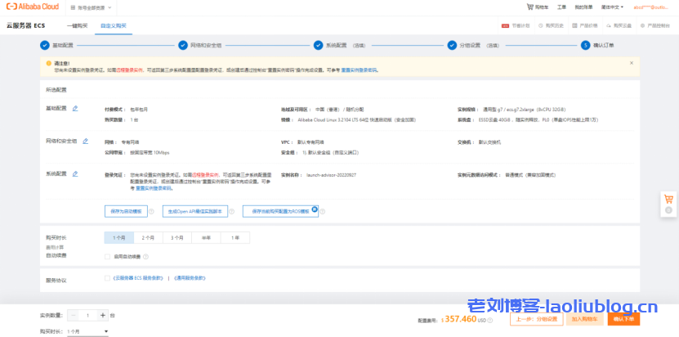
Task: Click the floating orange cart icon on right edge
Action: [x=669, y=199]
